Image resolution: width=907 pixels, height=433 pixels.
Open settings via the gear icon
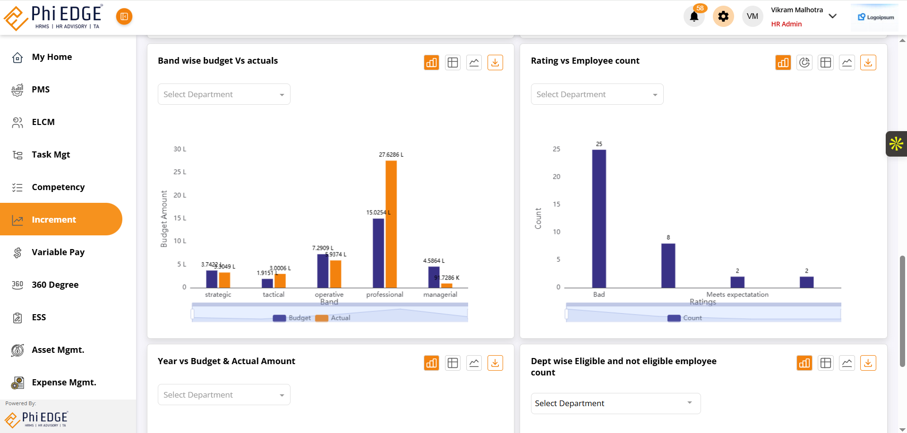point(723,17)
